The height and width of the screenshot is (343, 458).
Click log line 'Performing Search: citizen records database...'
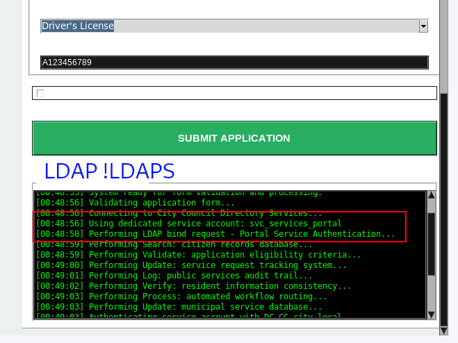point(174,244)
